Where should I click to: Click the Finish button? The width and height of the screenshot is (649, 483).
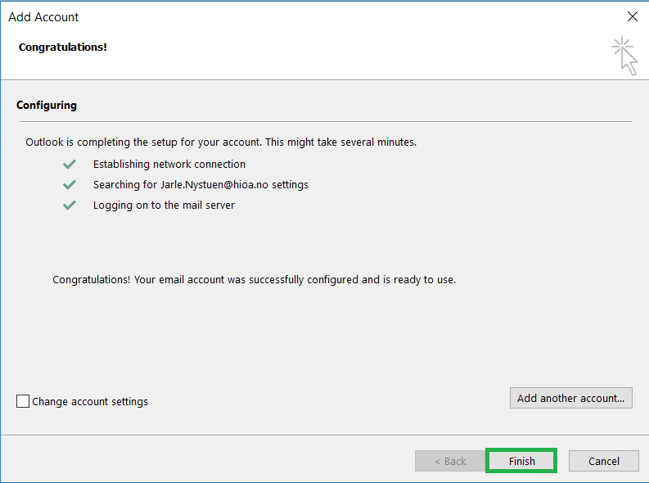(x=521, y=461)
